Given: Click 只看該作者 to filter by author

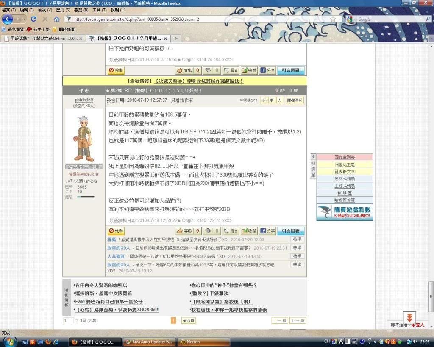Looking at the screenshot, I should 182,100.
